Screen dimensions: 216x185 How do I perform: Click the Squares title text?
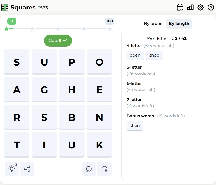(23, 8)
